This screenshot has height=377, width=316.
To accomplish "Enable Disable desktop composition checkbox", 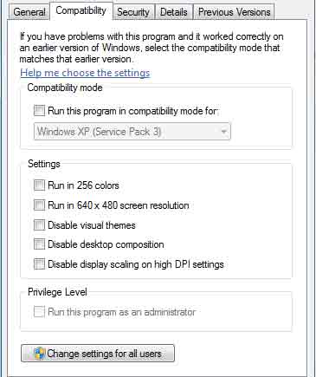I will point(39,244).
